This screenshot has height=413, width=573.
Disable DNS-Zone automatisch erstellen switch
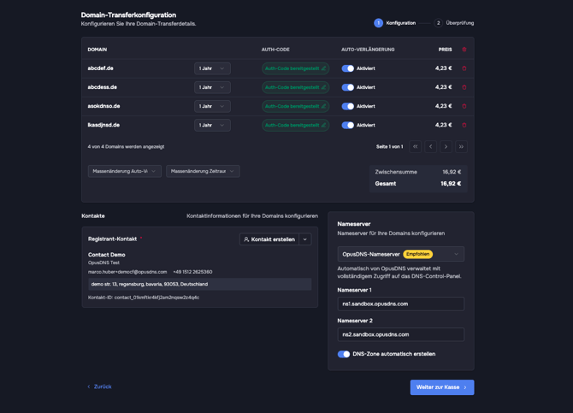pyautogui.click(x=344, y=354)
